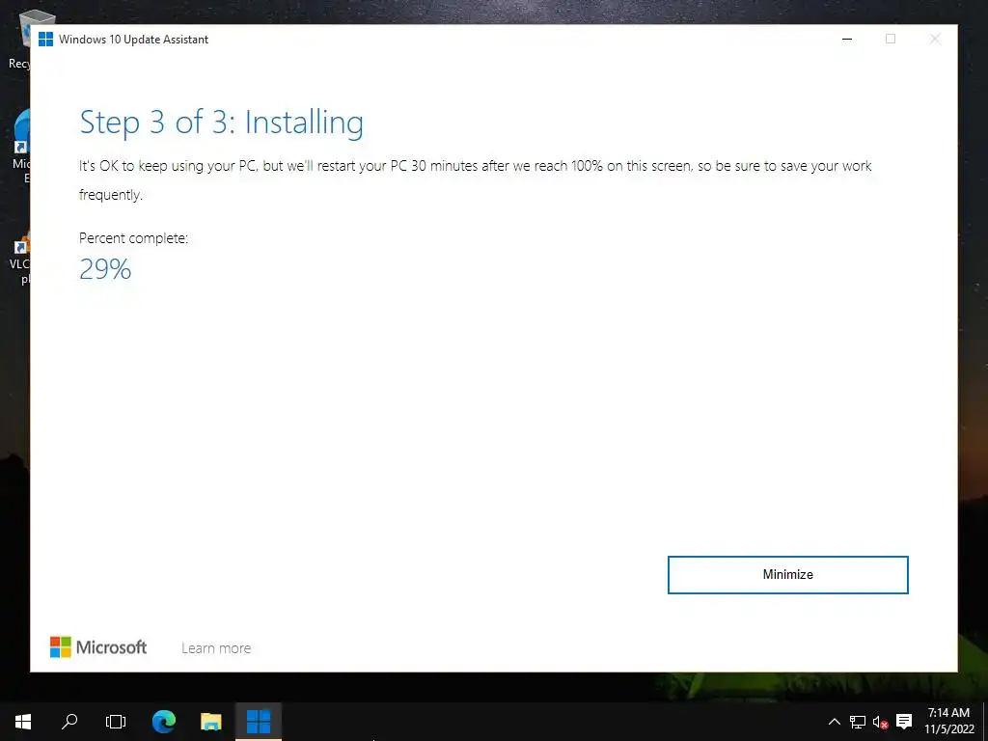Open the Action Center notifications icon
This screenshot has height=741, width=988.
pos(904,722)
